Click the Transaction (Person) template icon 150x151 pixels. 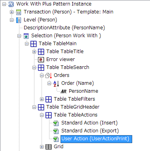[19, 12]
